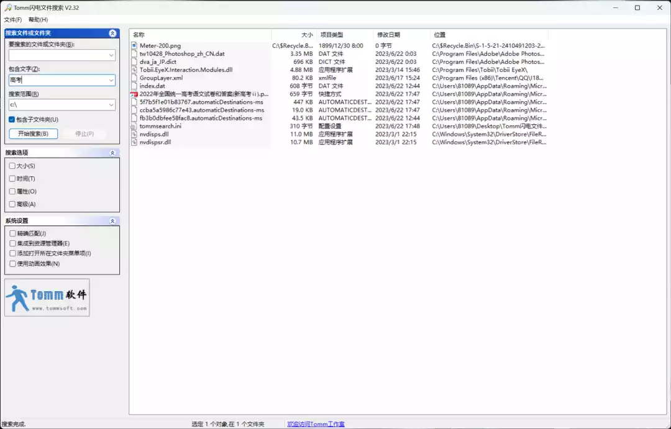Collapse the 系统设置 panel
Image resolution: width=671 pixels, height=429 pixels.
point(112,220)
